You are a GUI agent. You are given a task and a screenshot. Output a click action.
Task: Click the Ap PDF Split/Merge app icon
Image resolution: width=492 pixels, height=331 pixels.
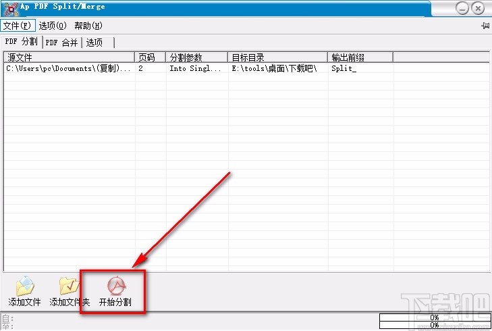coord(11,9)
